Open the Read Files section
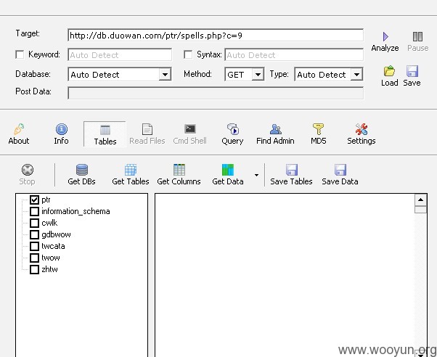This screenshot has height=357, width=437. tap(147, 134)
